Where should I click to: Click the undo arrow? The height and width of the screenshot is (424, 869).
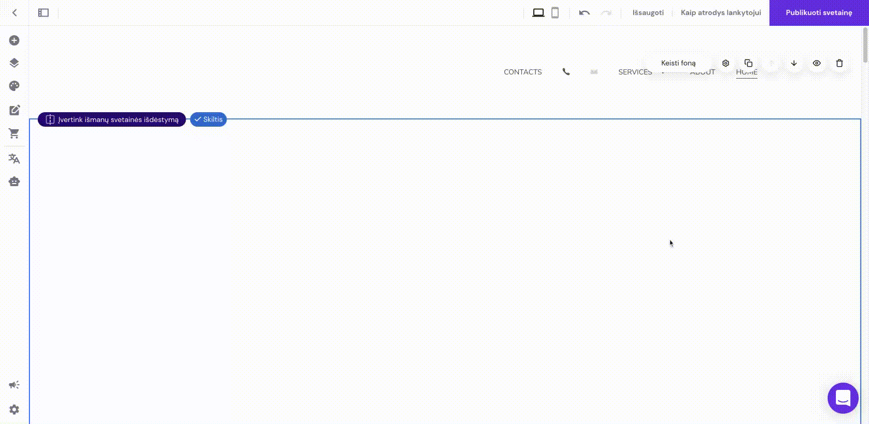click(x=585, y=13)
